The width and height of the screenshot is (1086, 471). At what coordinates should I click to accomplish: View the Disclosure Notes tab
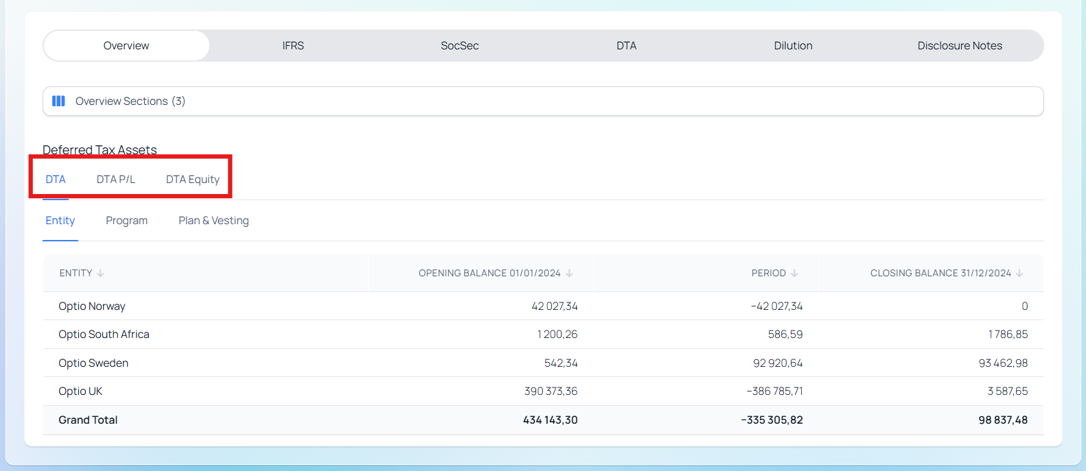960,45
